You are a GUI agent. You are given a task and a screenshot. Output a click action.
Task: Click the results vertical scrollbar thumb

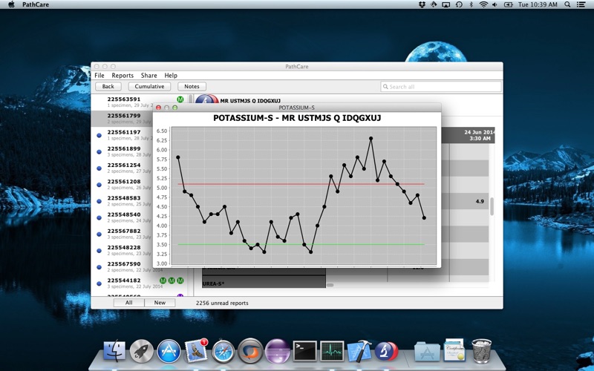pos(492,206)
